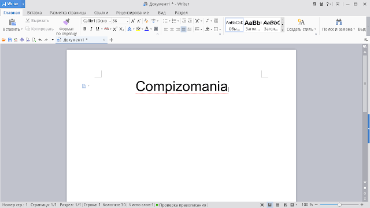Increase font size with the A+ icon
Screen dimensions: 370x208
133,21
